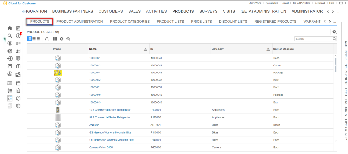Switch to small grid view layout
This screenshot has height=154, width=348.
[39, 39]
